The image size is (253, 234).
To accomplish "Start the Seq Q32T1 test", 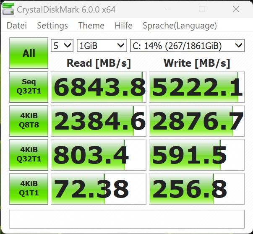I will [29, 87].
